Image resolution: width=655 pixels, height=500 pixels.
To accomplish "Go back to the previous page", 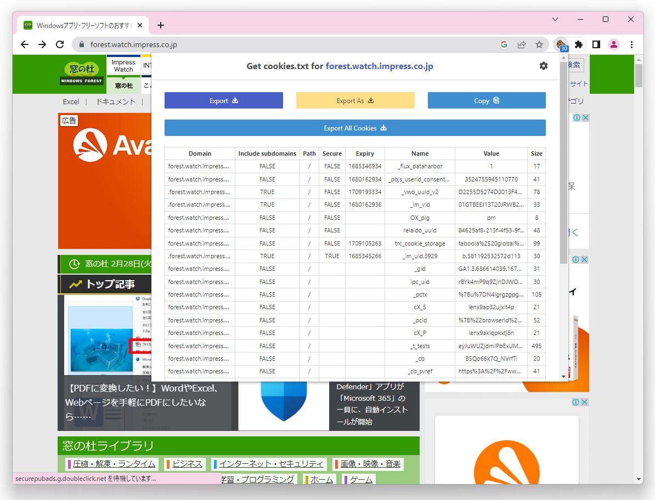I will pyautogui.click(x=25, y=44).
